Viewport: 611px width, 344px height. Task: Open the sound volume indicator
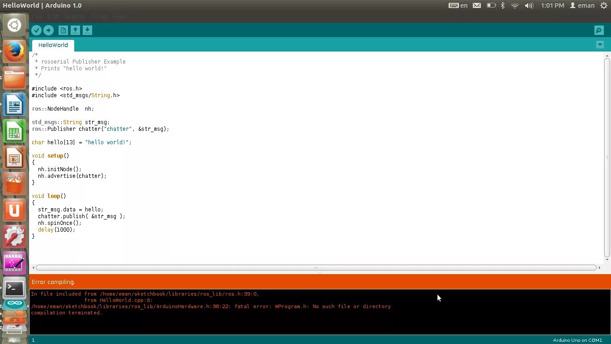tap(529, 5)
